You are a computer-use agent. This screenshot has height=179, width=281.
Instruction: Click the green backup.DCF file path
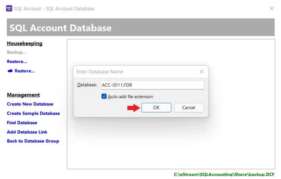224,174
